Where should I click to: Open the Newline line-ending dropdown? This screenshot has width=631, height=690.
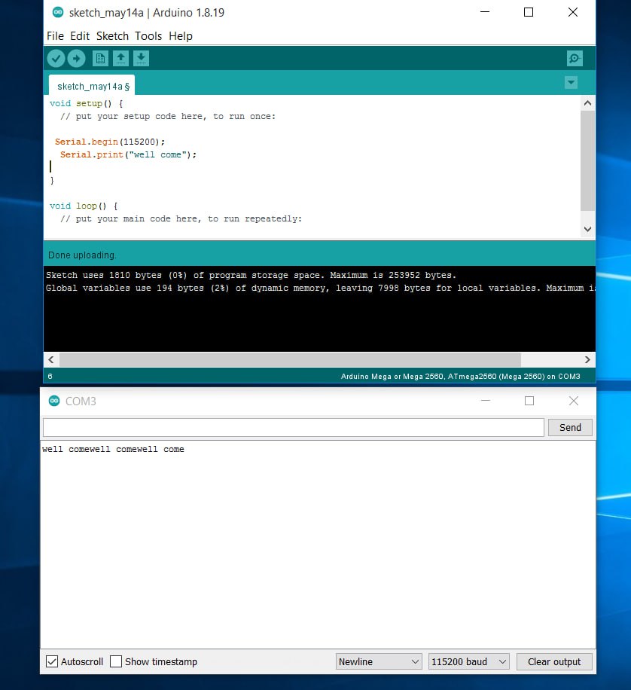[x=379, y=661]
